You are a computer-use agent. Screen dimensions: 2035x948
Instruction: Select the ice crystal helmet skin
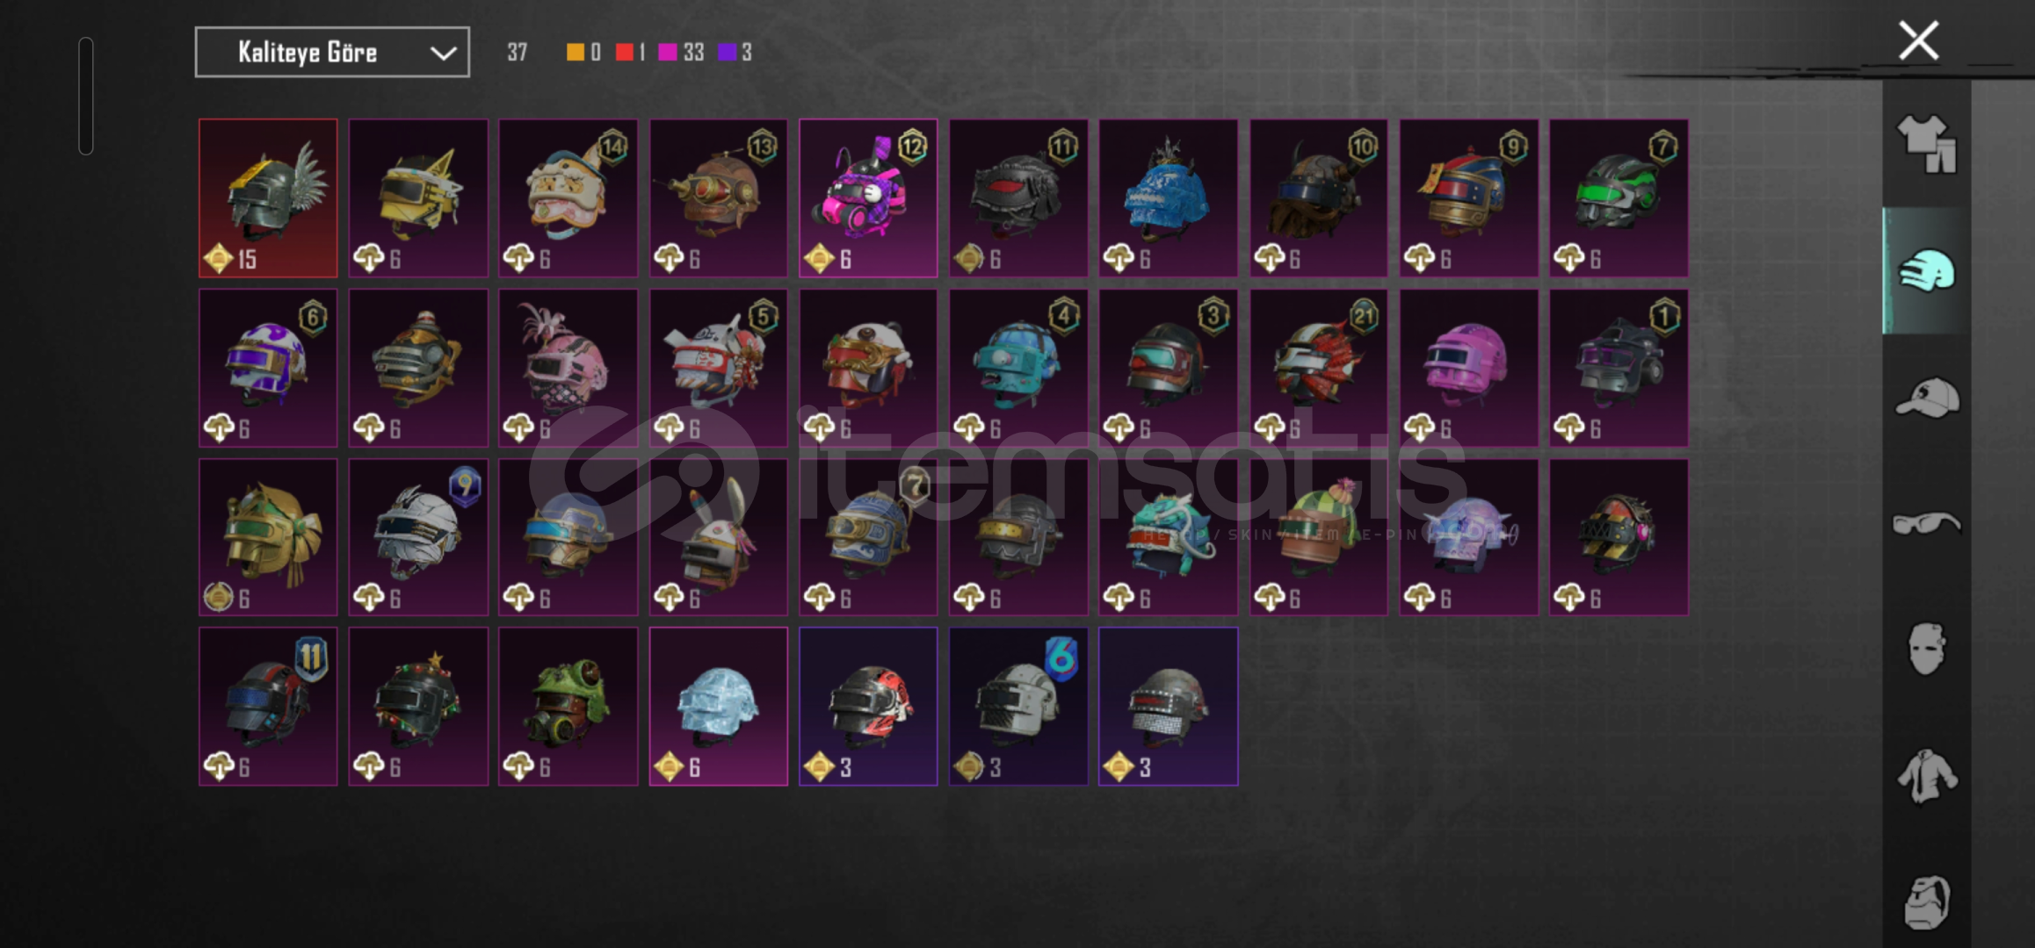click(718, 707)
